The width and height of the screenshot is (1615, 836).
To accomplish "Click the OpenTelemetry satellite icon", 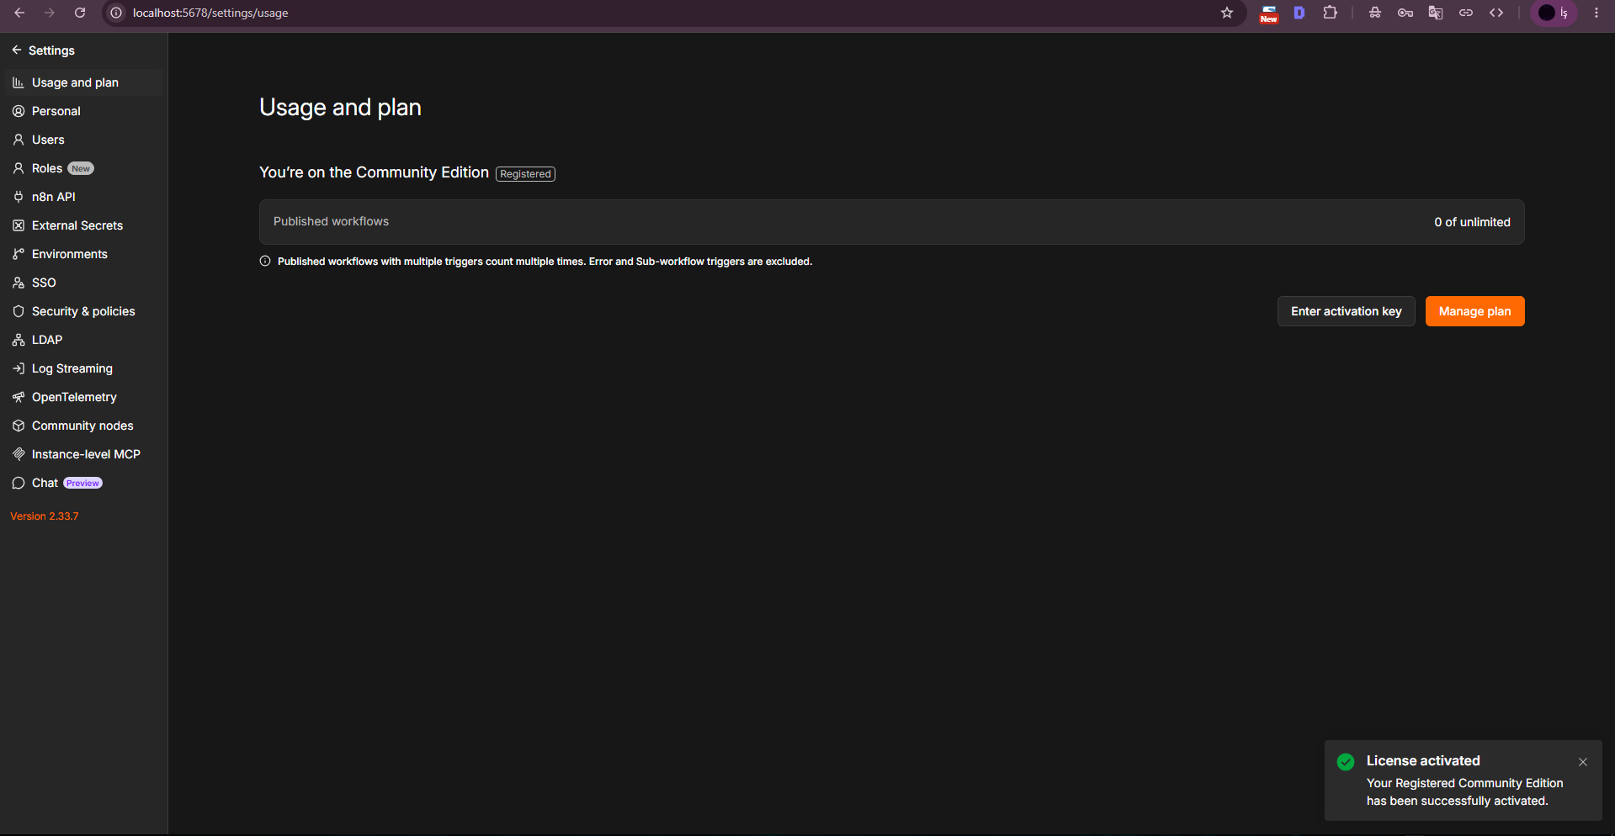I will click(x=19, y=397).
